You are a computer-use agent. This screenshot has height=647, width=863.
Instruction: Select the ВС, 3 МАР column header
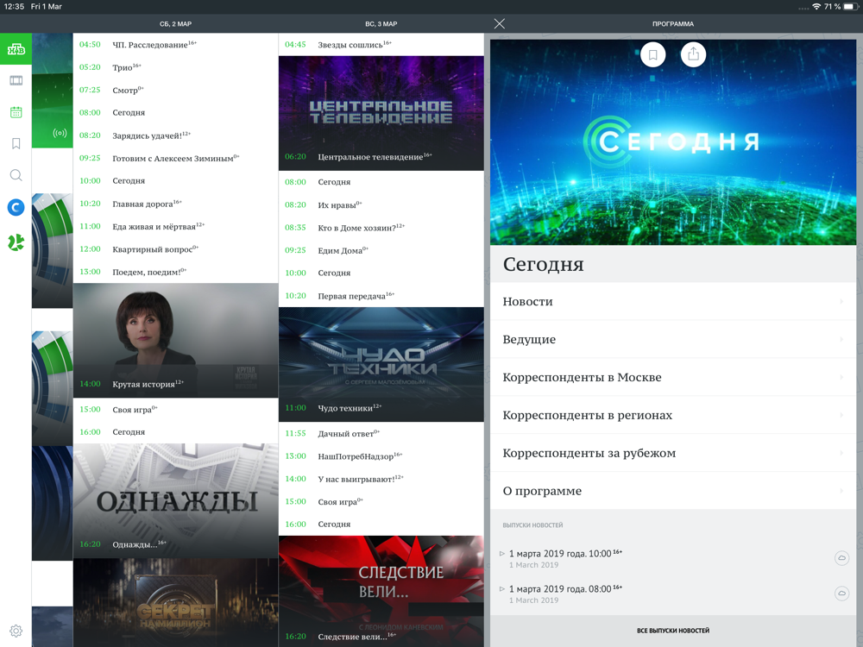[381, 24]
